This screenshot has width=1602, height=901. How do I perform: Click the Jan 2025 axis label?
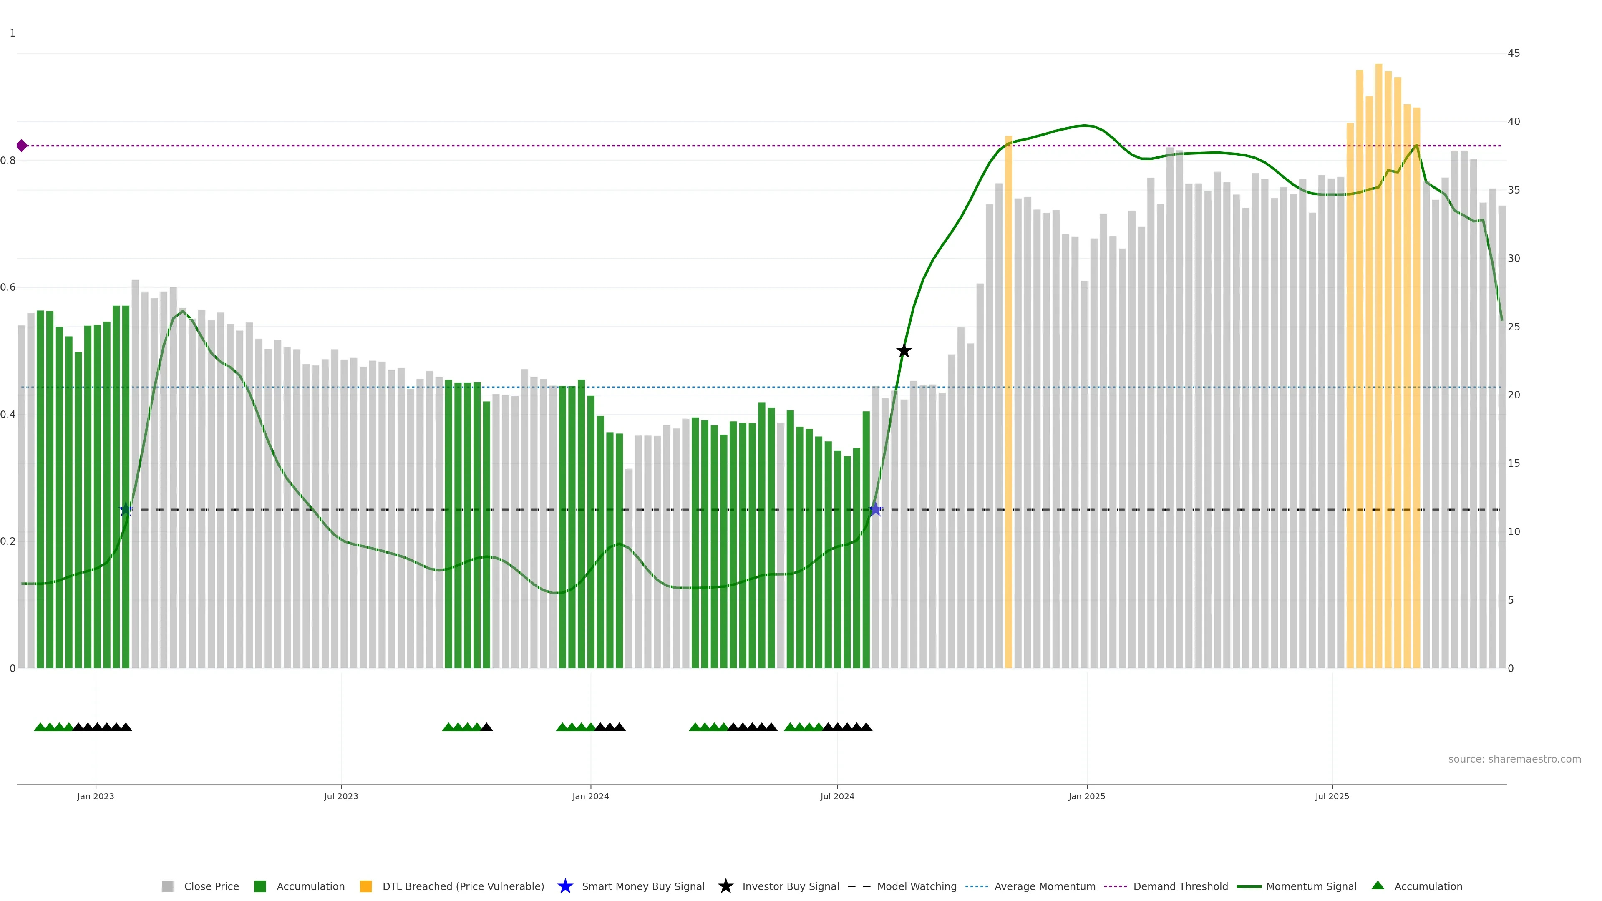click(x=1086, y=796)
